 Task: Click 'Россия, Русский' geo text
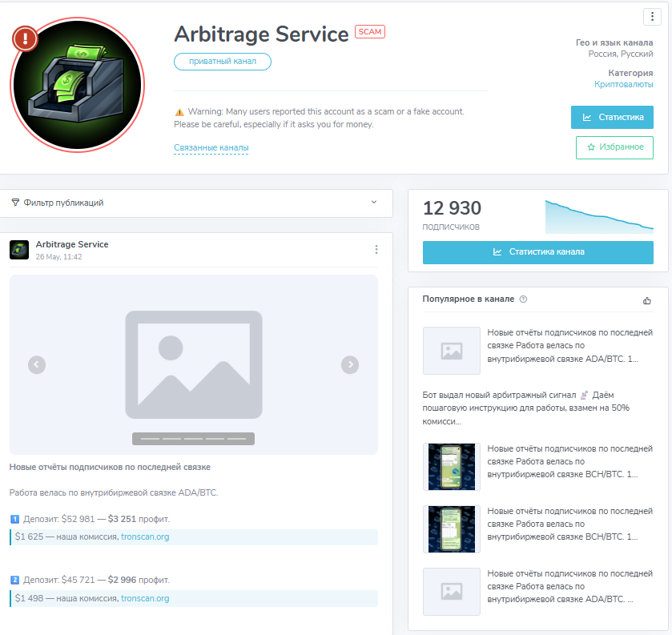(x=621, y=54)
